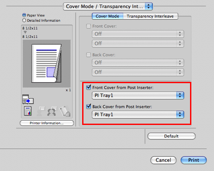Click the paper preview thumbnail

(47, 64)
